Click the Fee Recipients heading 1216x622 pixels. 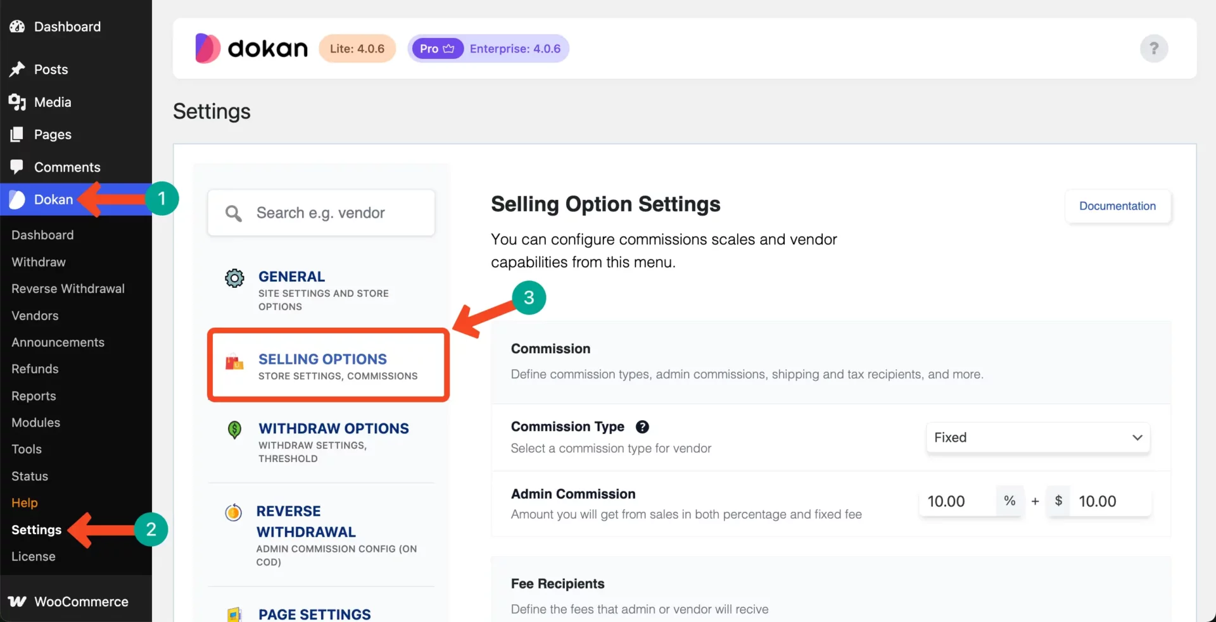click(x=557, y=583)
